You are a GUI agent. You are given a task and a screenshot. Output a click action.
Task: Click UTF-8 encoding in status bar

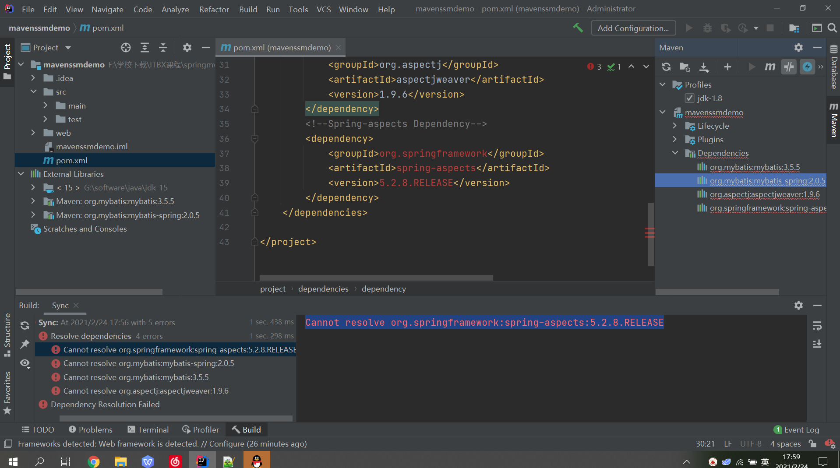click(x=751, y=443)
